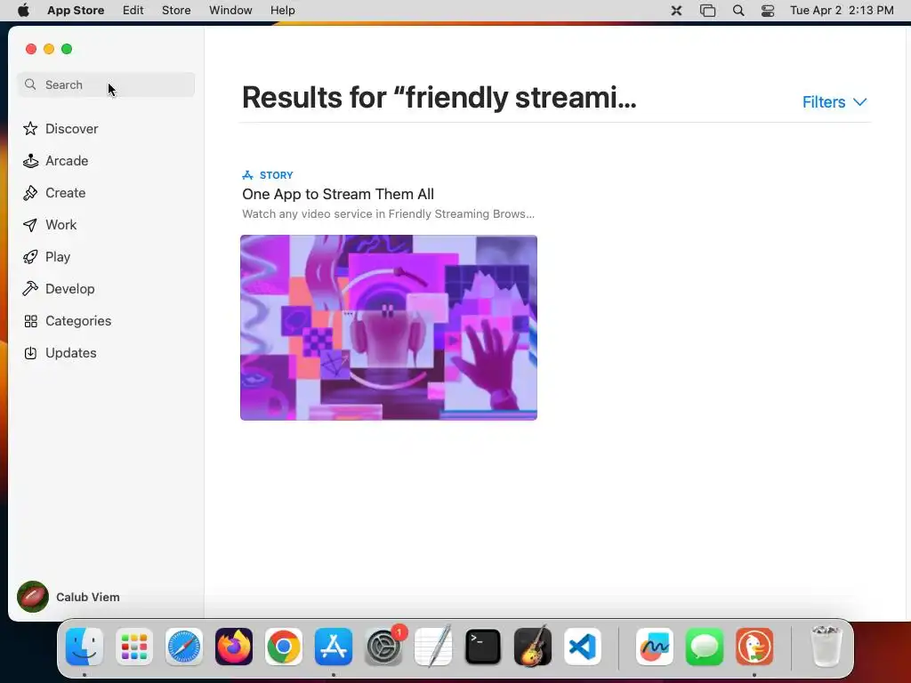911x683 pixels.
Task: Open Messages from the Dock
Action: (x=705, y=647)
